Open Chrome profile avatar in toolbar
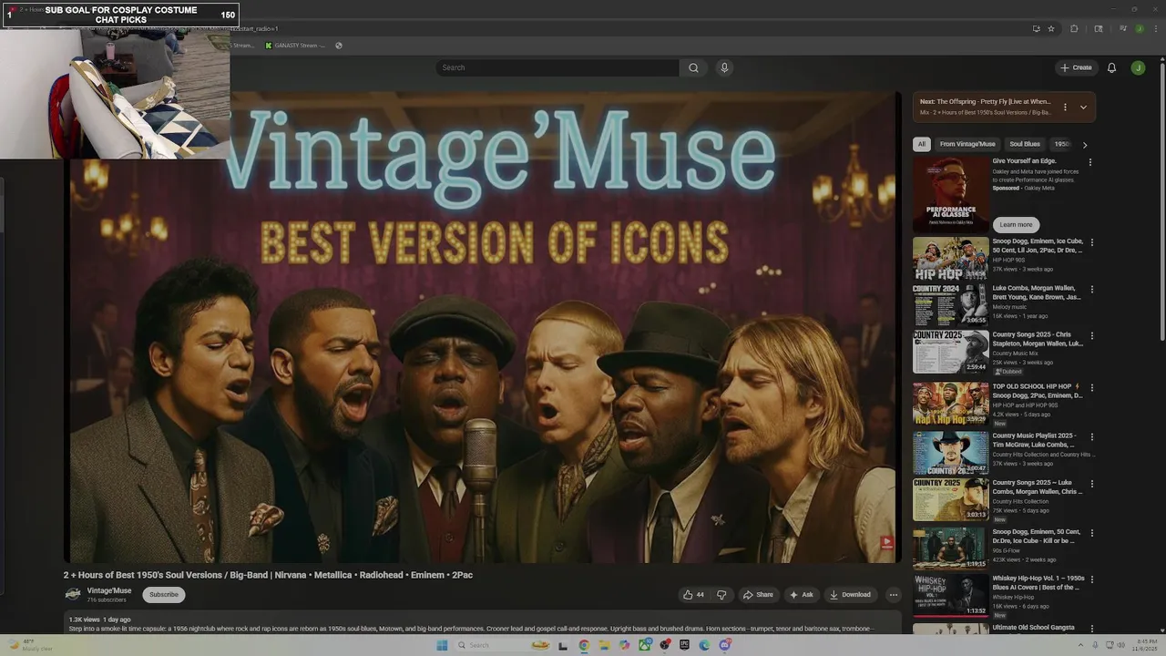The height and width of the screenshot is (656, 1166). click(x=1139, y=28)
